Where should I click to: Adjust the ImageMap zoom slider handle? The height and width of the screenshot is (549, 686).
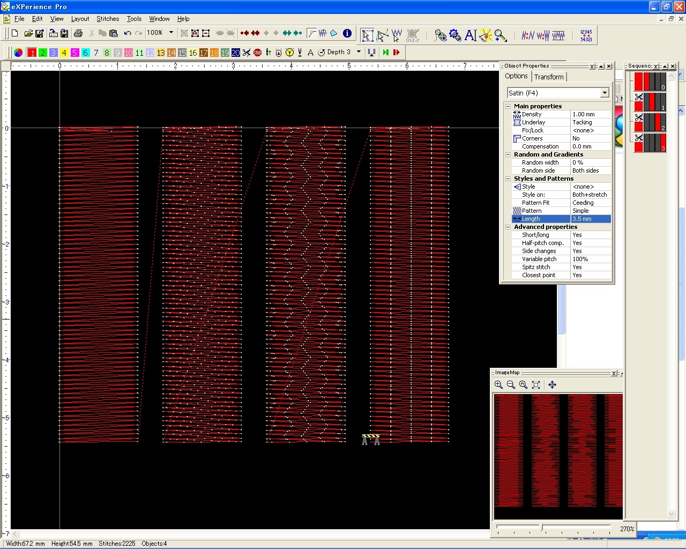click(x=542, y=528)
